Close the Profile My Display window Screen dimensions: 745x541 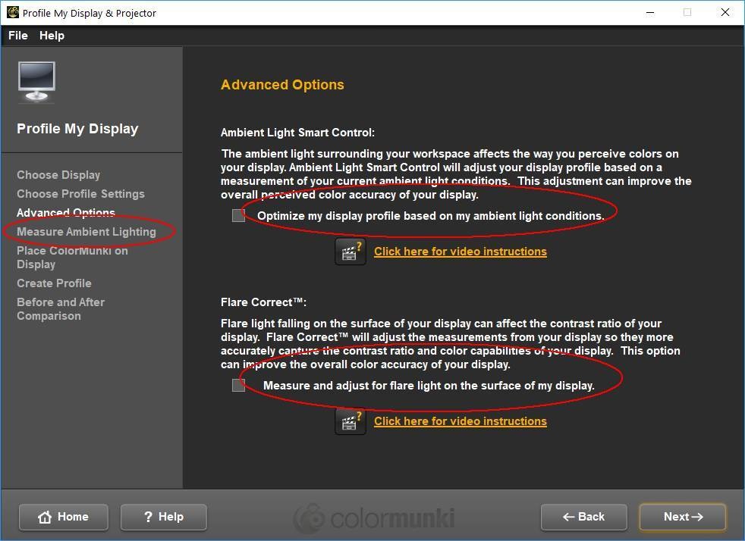[x=725, y=12]
